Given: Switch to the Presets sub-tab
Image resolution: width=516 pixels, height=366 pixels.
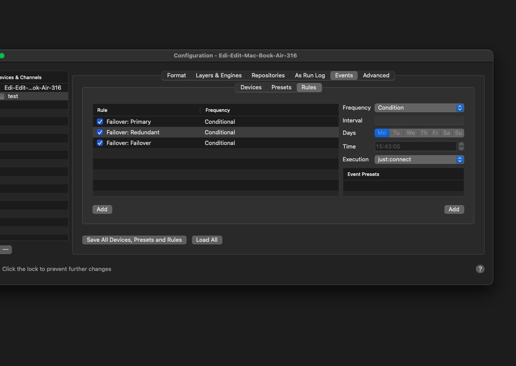Looking at the screenshot, I should click(281, 88).
